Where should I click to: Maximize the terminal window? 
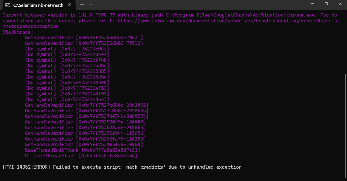coord(326,4)
